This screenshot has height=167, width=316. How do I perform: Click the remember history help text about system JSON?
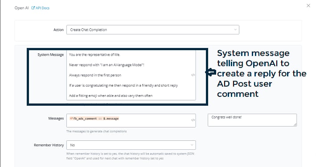pos(130,156)
